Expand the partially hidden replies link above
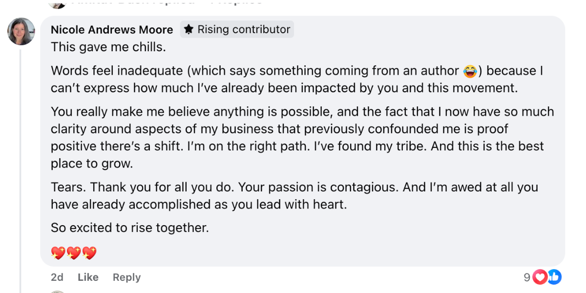The image size is (586, 293). (166, 1)
